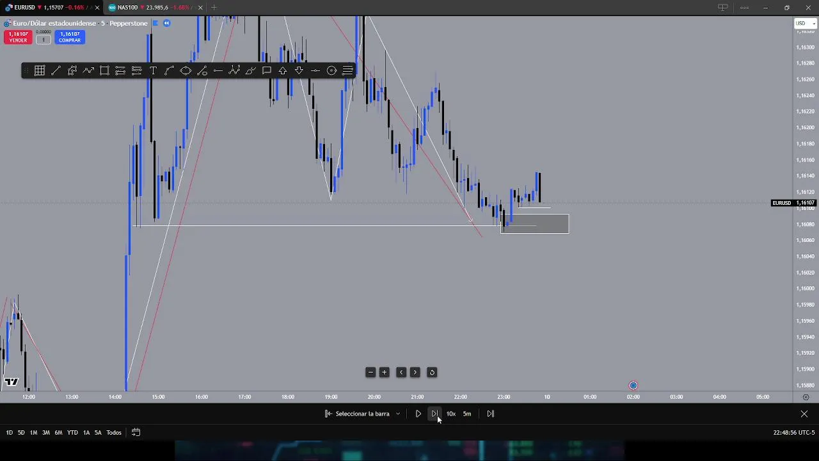Click the blue replay rewind icon near title
The image size is (819, 461).
coord(166,23)
